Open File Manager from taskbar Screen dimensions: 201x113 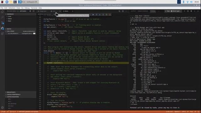coord(11,2)
